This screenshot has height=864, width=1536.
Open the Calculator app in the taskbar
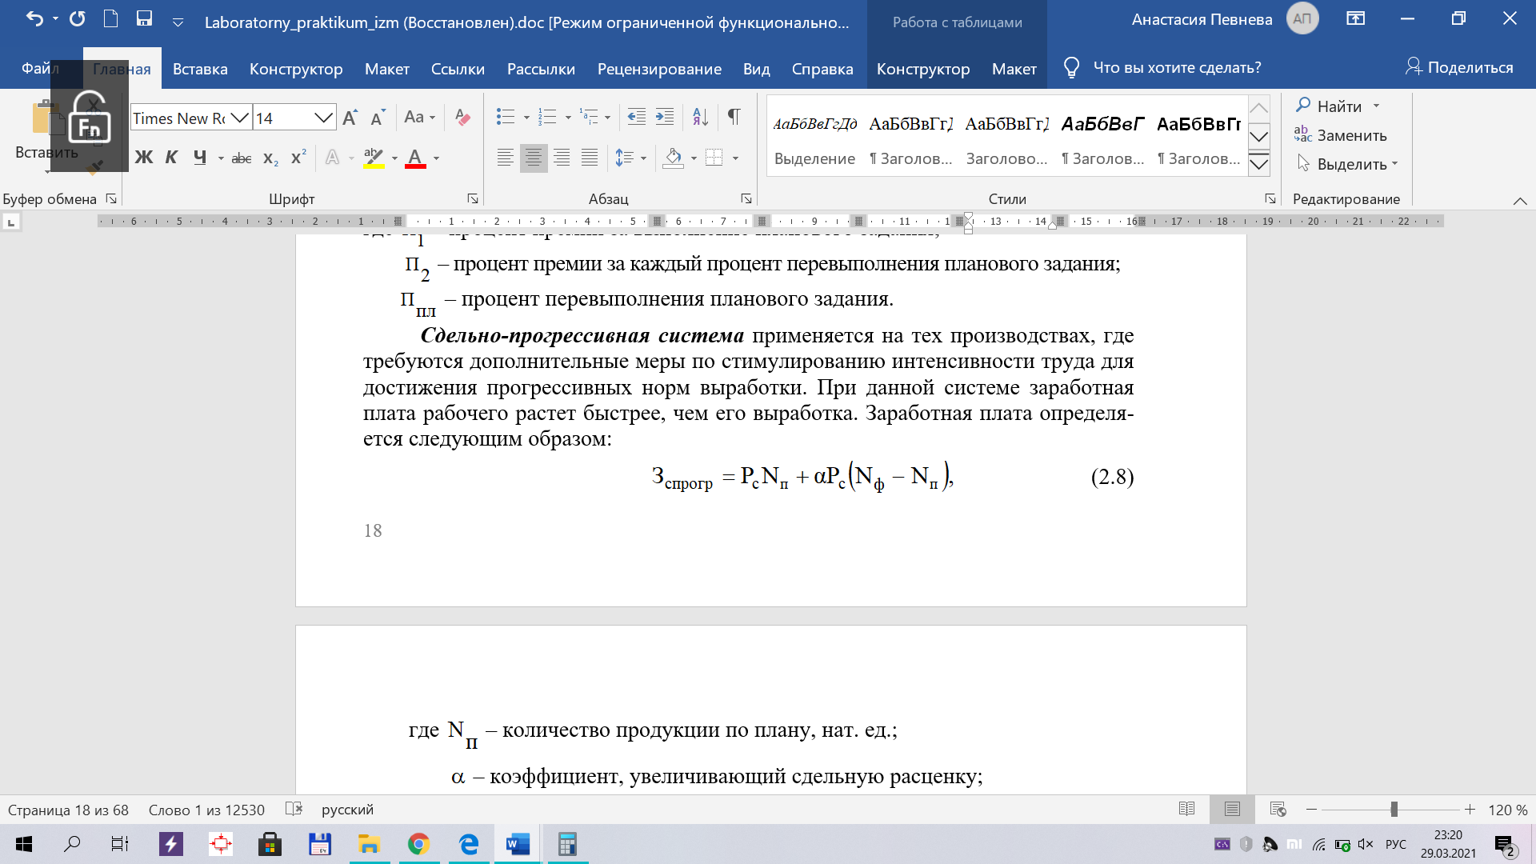[x=567, y=844]
